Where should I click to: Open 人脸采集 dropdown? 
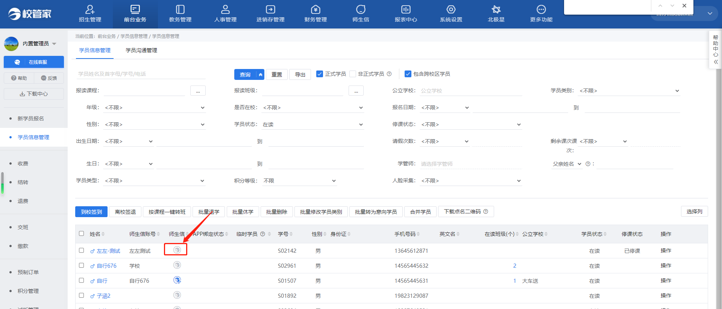pyautogui.click(x=471, y=181)
